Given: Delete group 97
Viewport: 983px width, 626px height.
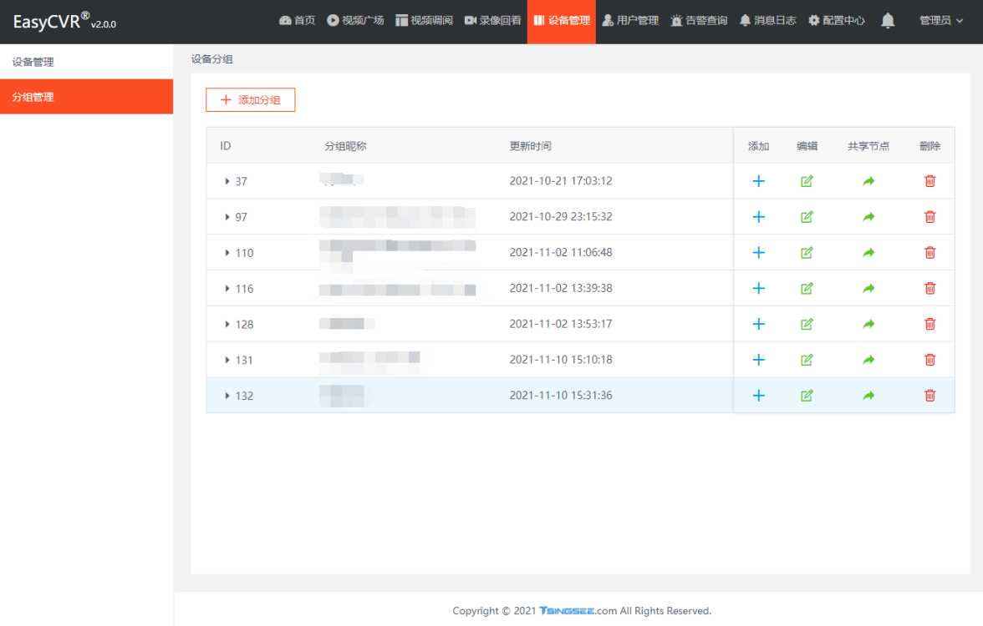Looking at the screenshot, I should click(930, 217).
